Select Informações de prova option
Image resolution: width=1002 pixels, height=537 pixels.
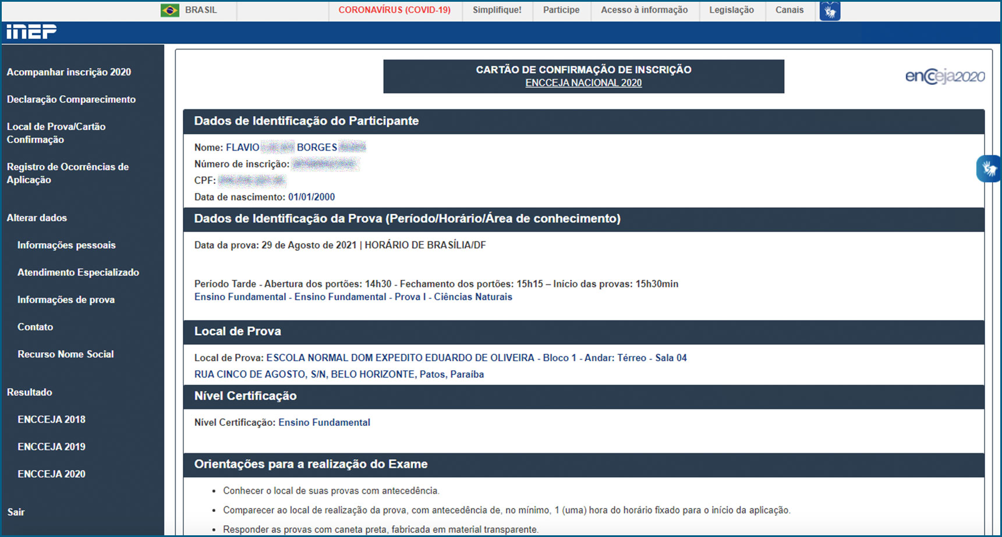click(x=65, y=300)
